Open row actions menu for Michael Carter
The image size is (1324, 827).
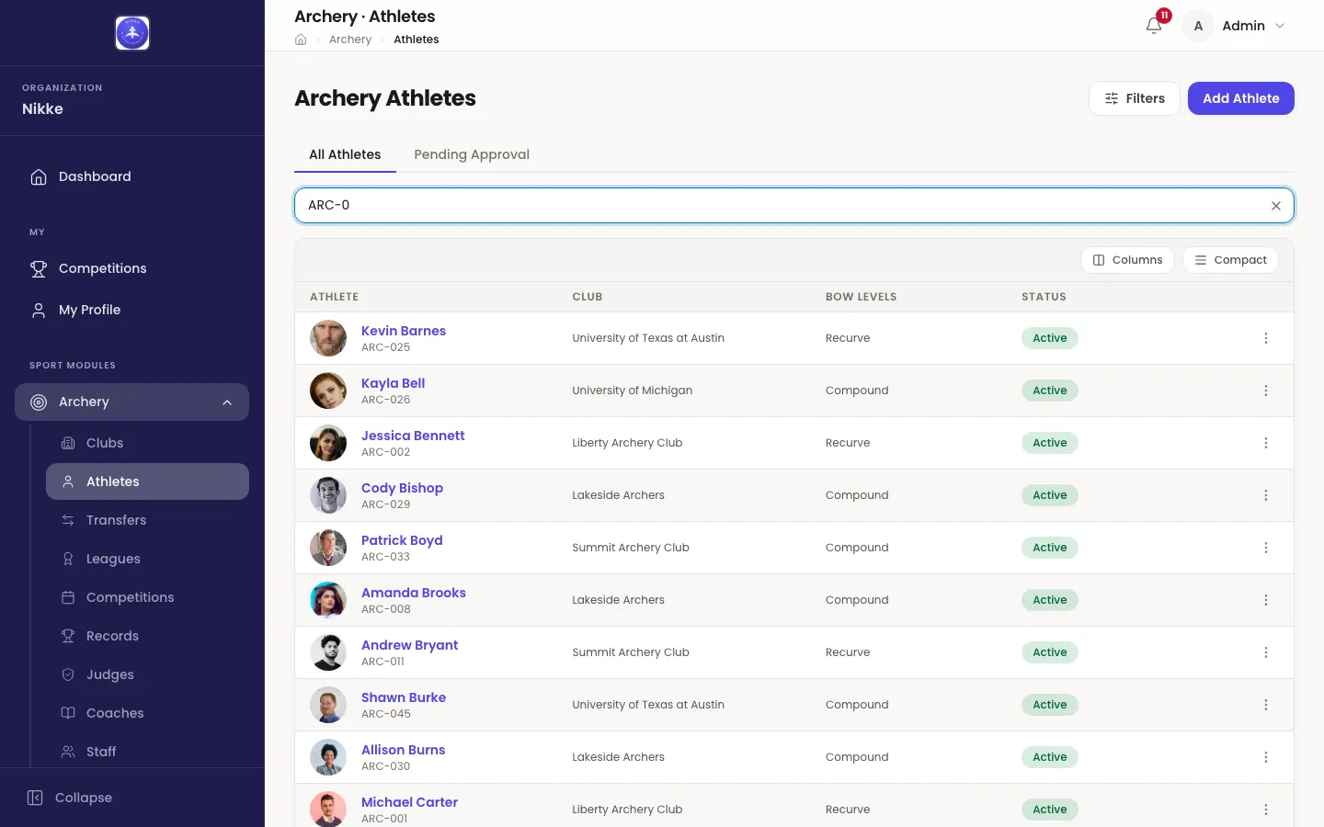pos(1266,810)
